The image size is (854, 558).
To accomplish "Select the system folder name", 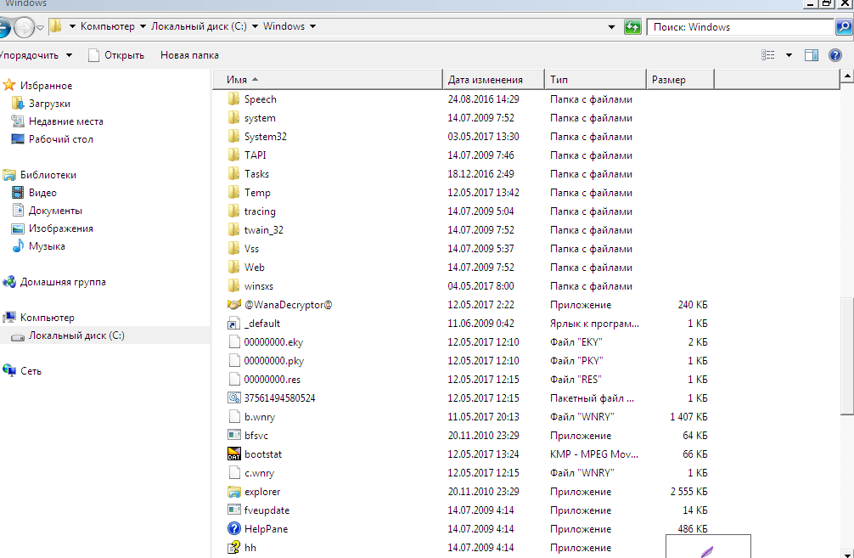I will 260,118.
